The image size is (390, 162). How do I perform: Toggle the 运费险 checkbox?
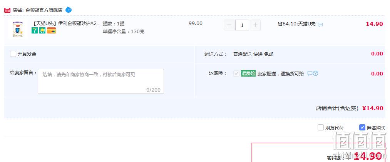[236, 73]
